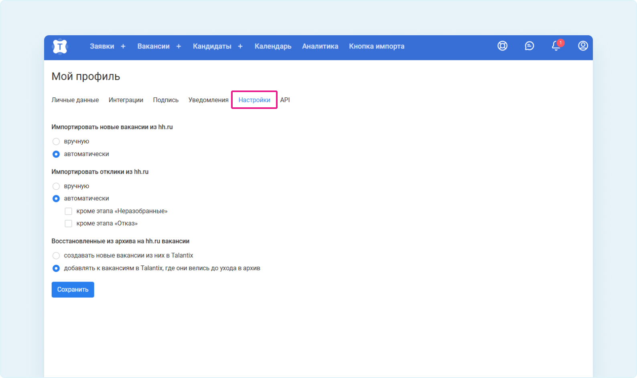Click Восстановленные из архива на hh.ru heading
The height and width of the screenshot is (378, 637).
pos(120,241)
